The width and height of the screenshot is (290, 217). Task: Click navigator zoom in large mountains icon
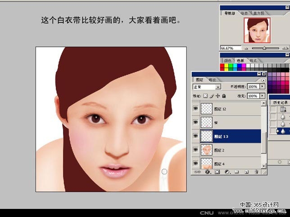pos(285,49)
